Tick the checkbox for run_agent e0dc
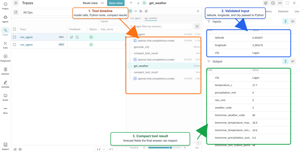299x153 pixels. 15,37
